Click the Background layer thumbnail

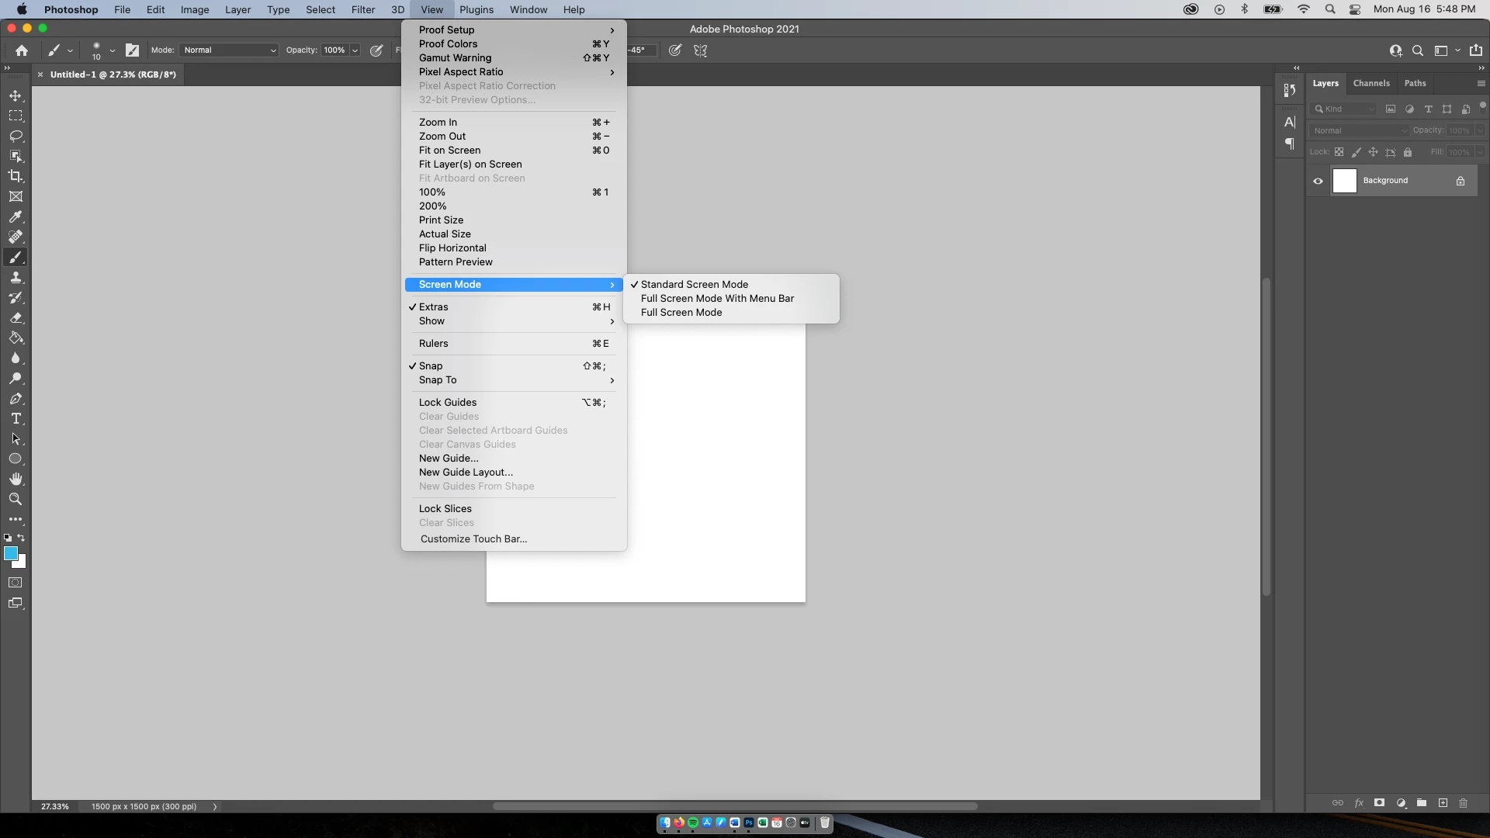1344,181
